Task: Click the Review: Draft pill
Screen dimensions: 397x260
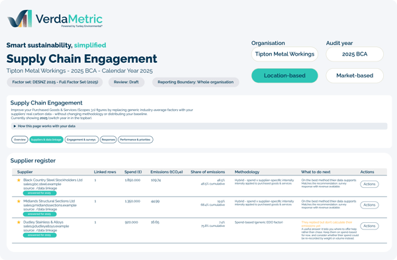Action: pyautogui.click(x=126, y=82)
